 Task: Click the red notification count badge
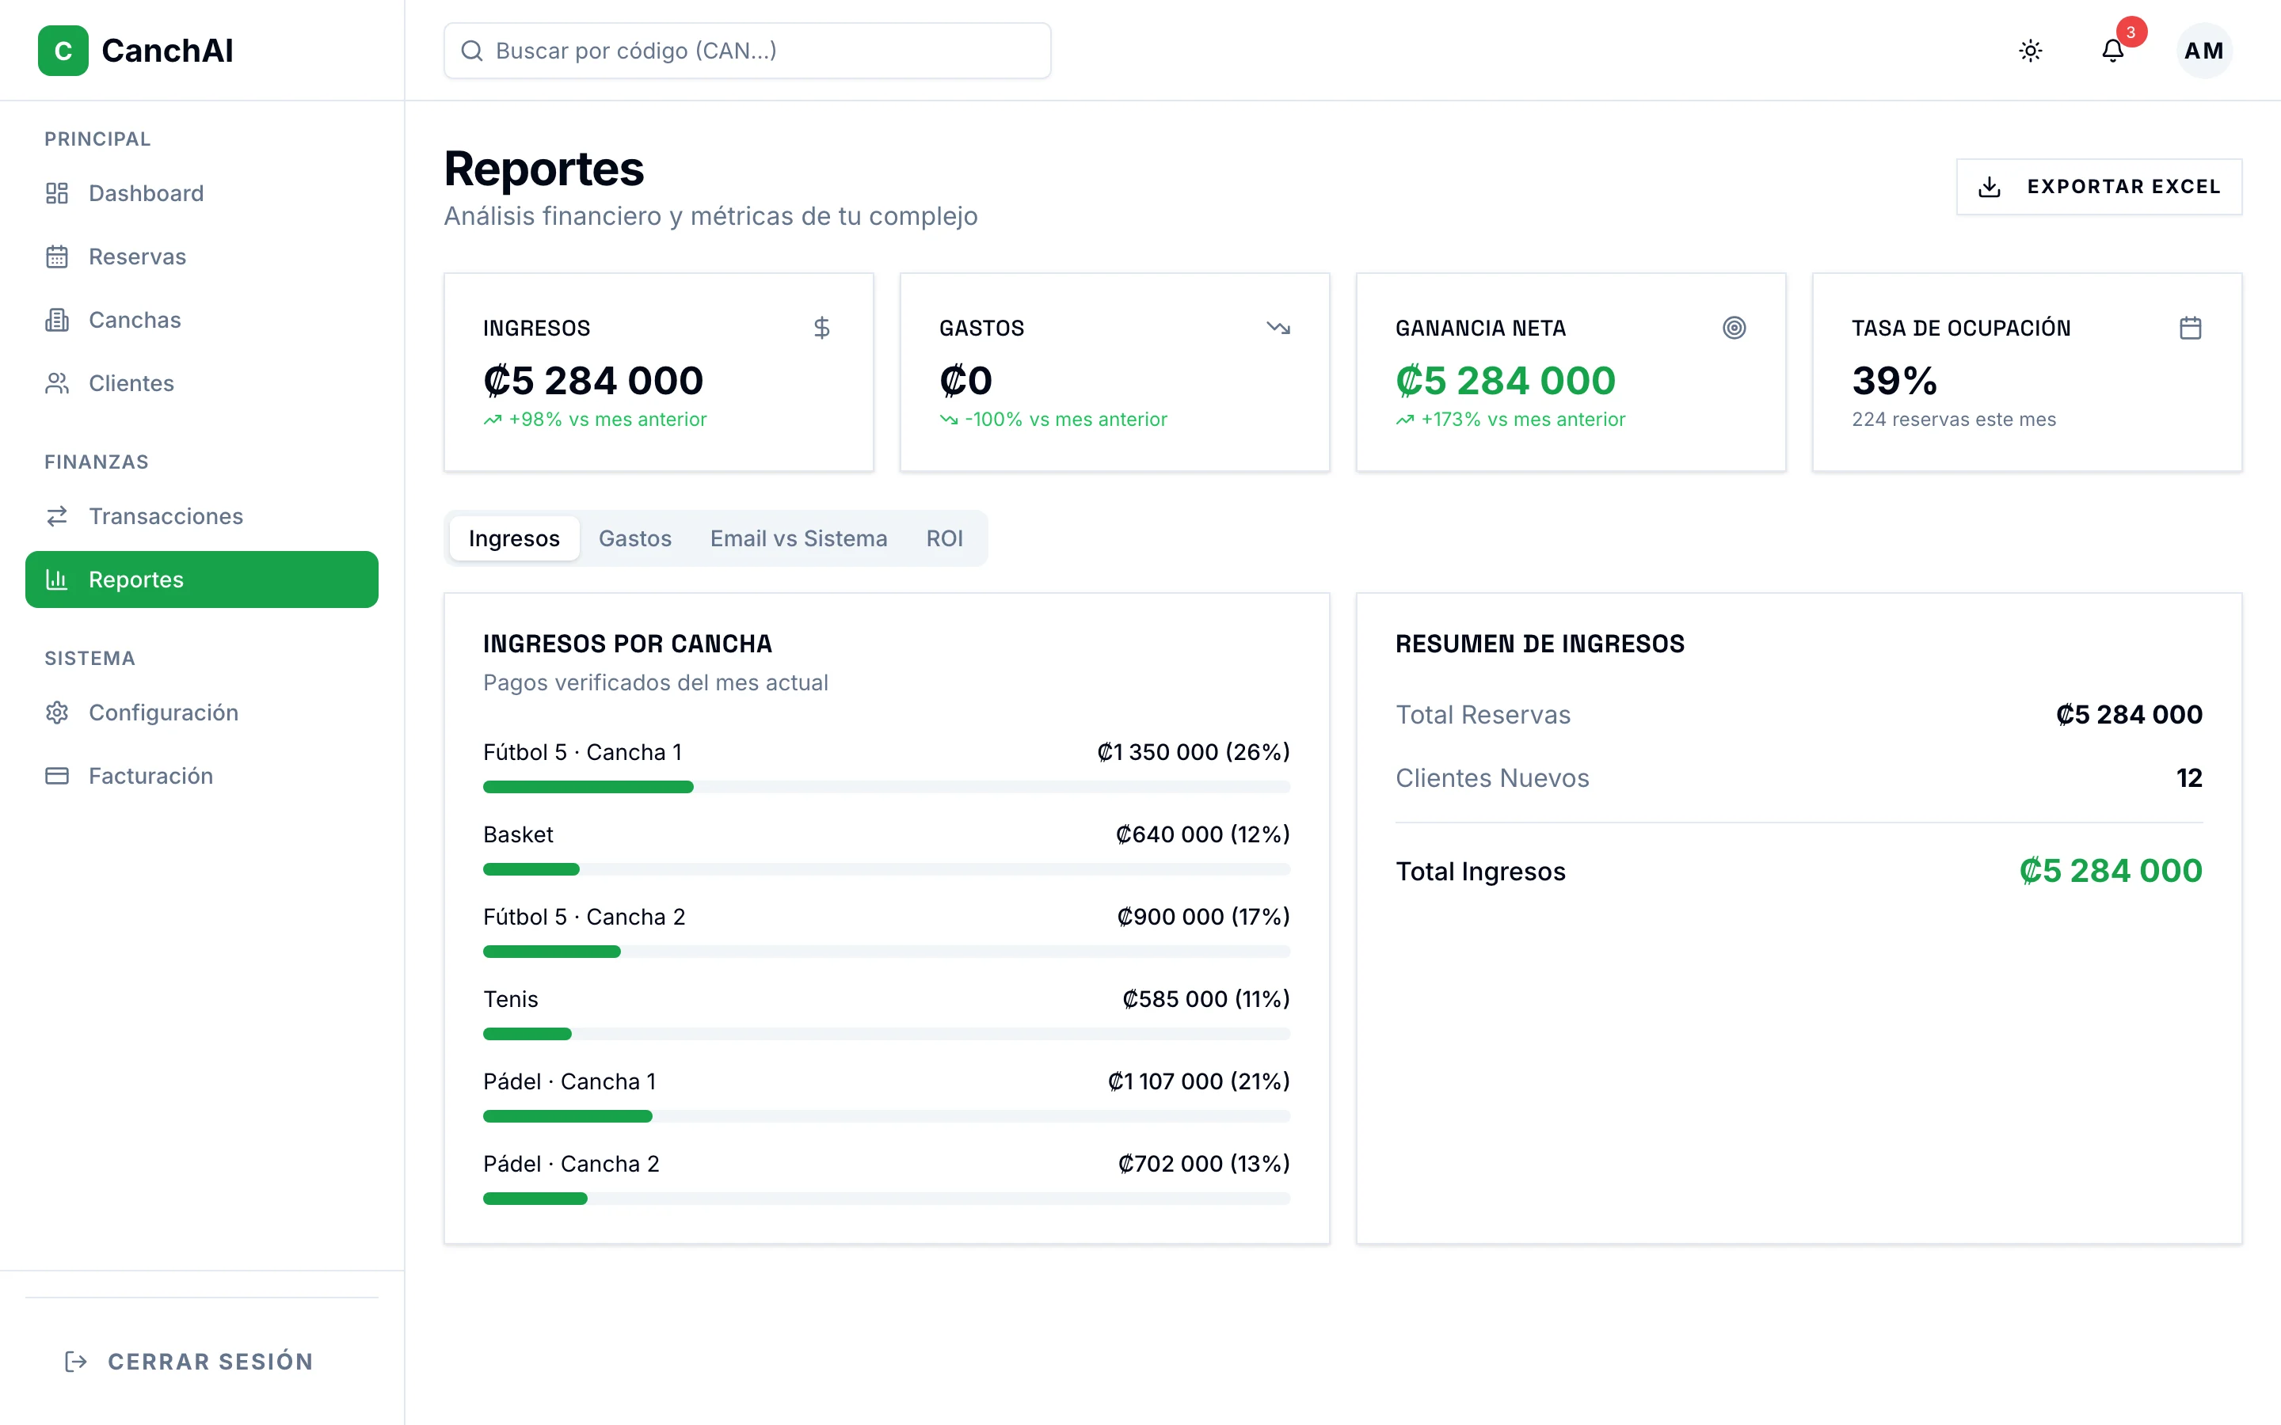2131,32
